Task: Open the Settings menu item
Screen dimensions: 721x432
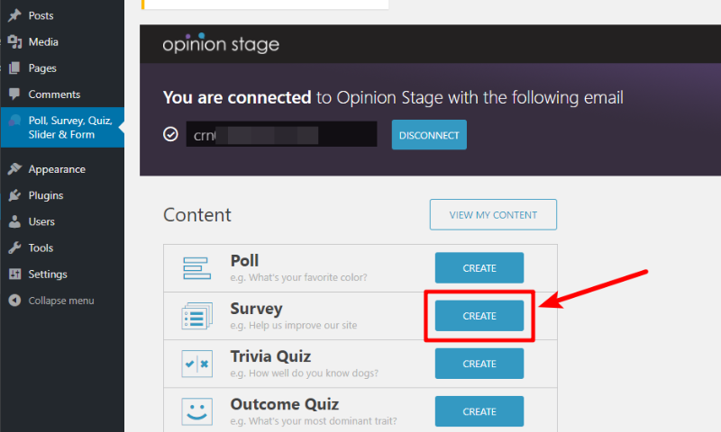Action: point(48,274)
